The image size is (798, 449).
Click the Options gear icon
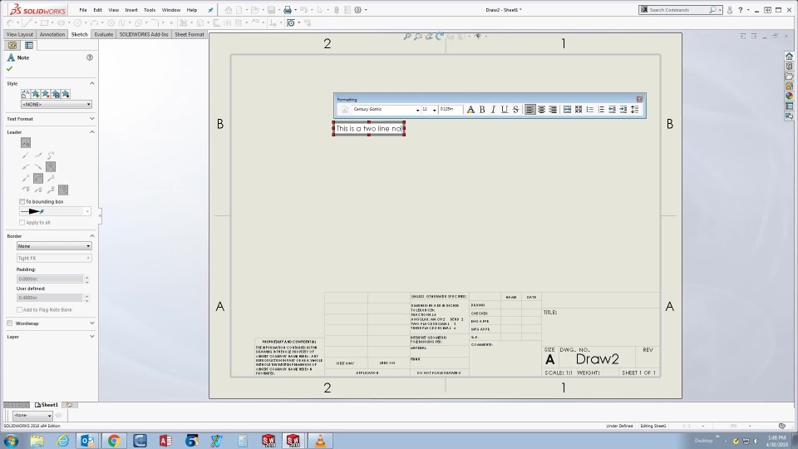coord(357,10)
